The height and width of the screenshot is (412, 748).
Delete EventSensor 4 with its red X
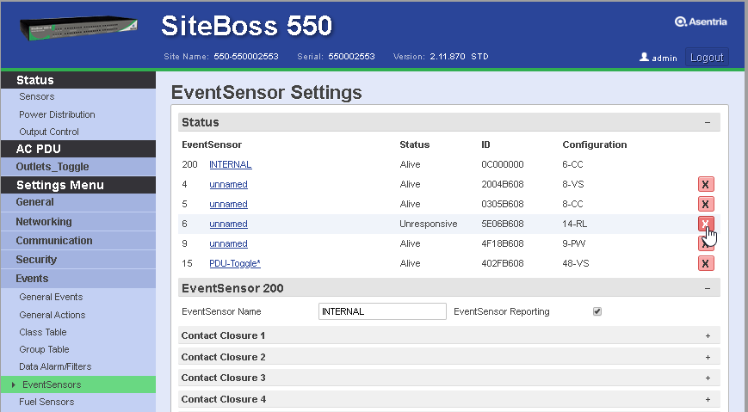tap(705, 184)
